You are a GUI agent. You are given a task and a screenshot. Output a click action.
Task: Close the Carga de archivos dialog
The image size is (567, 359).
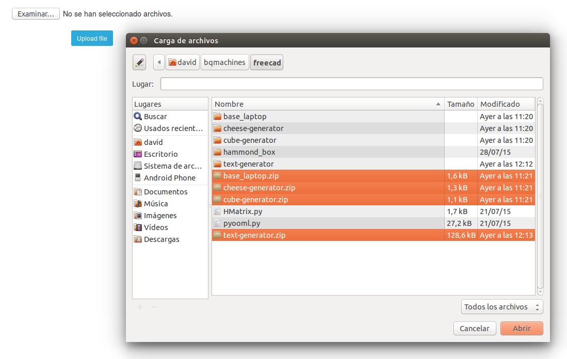click(134, 40)
